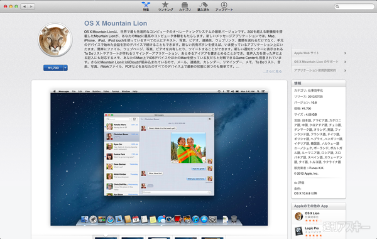Focus the App Store search field

pyautogui.click(x=354, y=6)
